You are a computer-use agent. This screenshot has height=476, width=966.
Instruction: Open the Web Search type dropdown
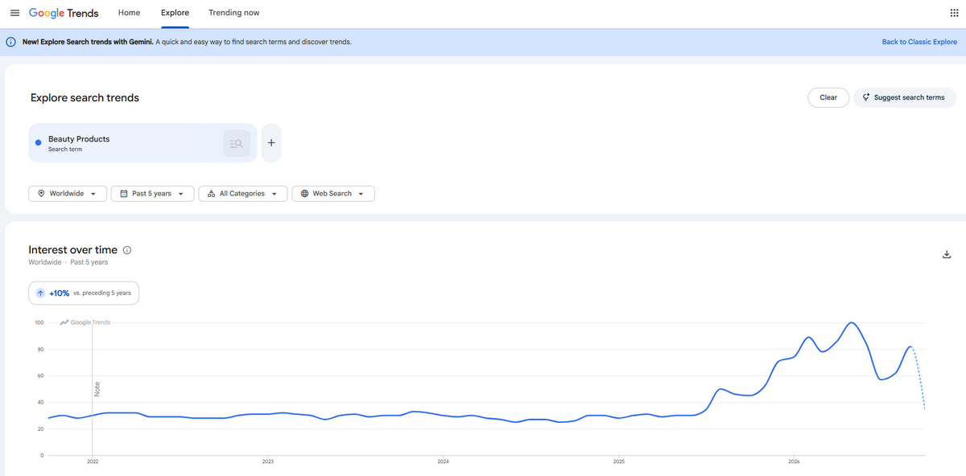pos(333,194)
